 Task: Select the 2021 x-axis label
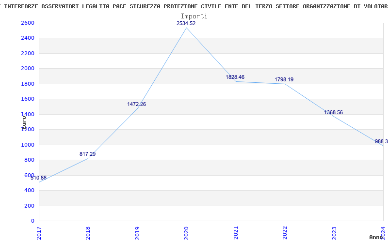coord(236,233)
